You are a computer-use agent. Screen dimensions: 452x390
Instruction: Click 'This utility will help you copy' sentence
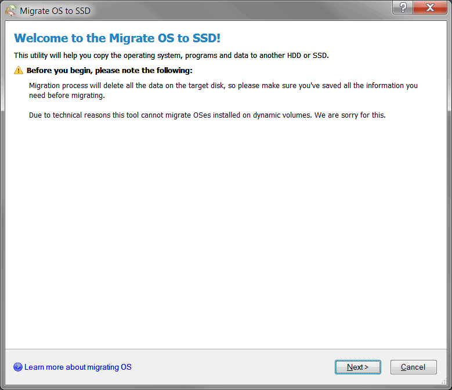171,55
